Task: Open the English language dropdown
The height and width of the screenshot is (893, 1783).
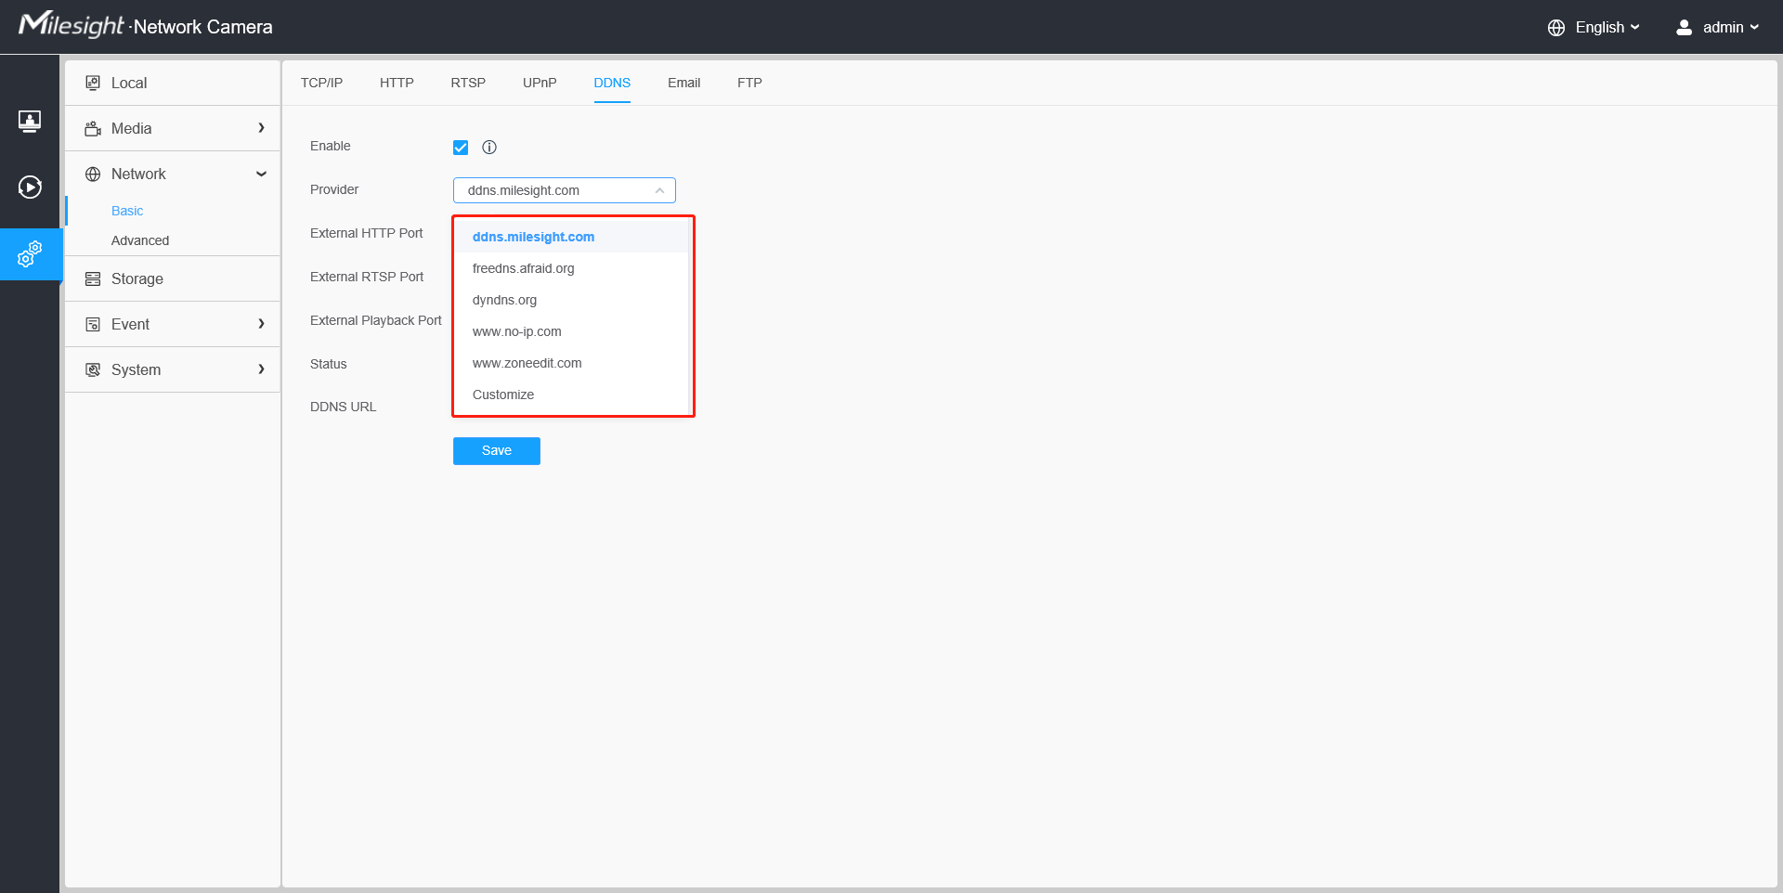Action: click(1607, 28)
